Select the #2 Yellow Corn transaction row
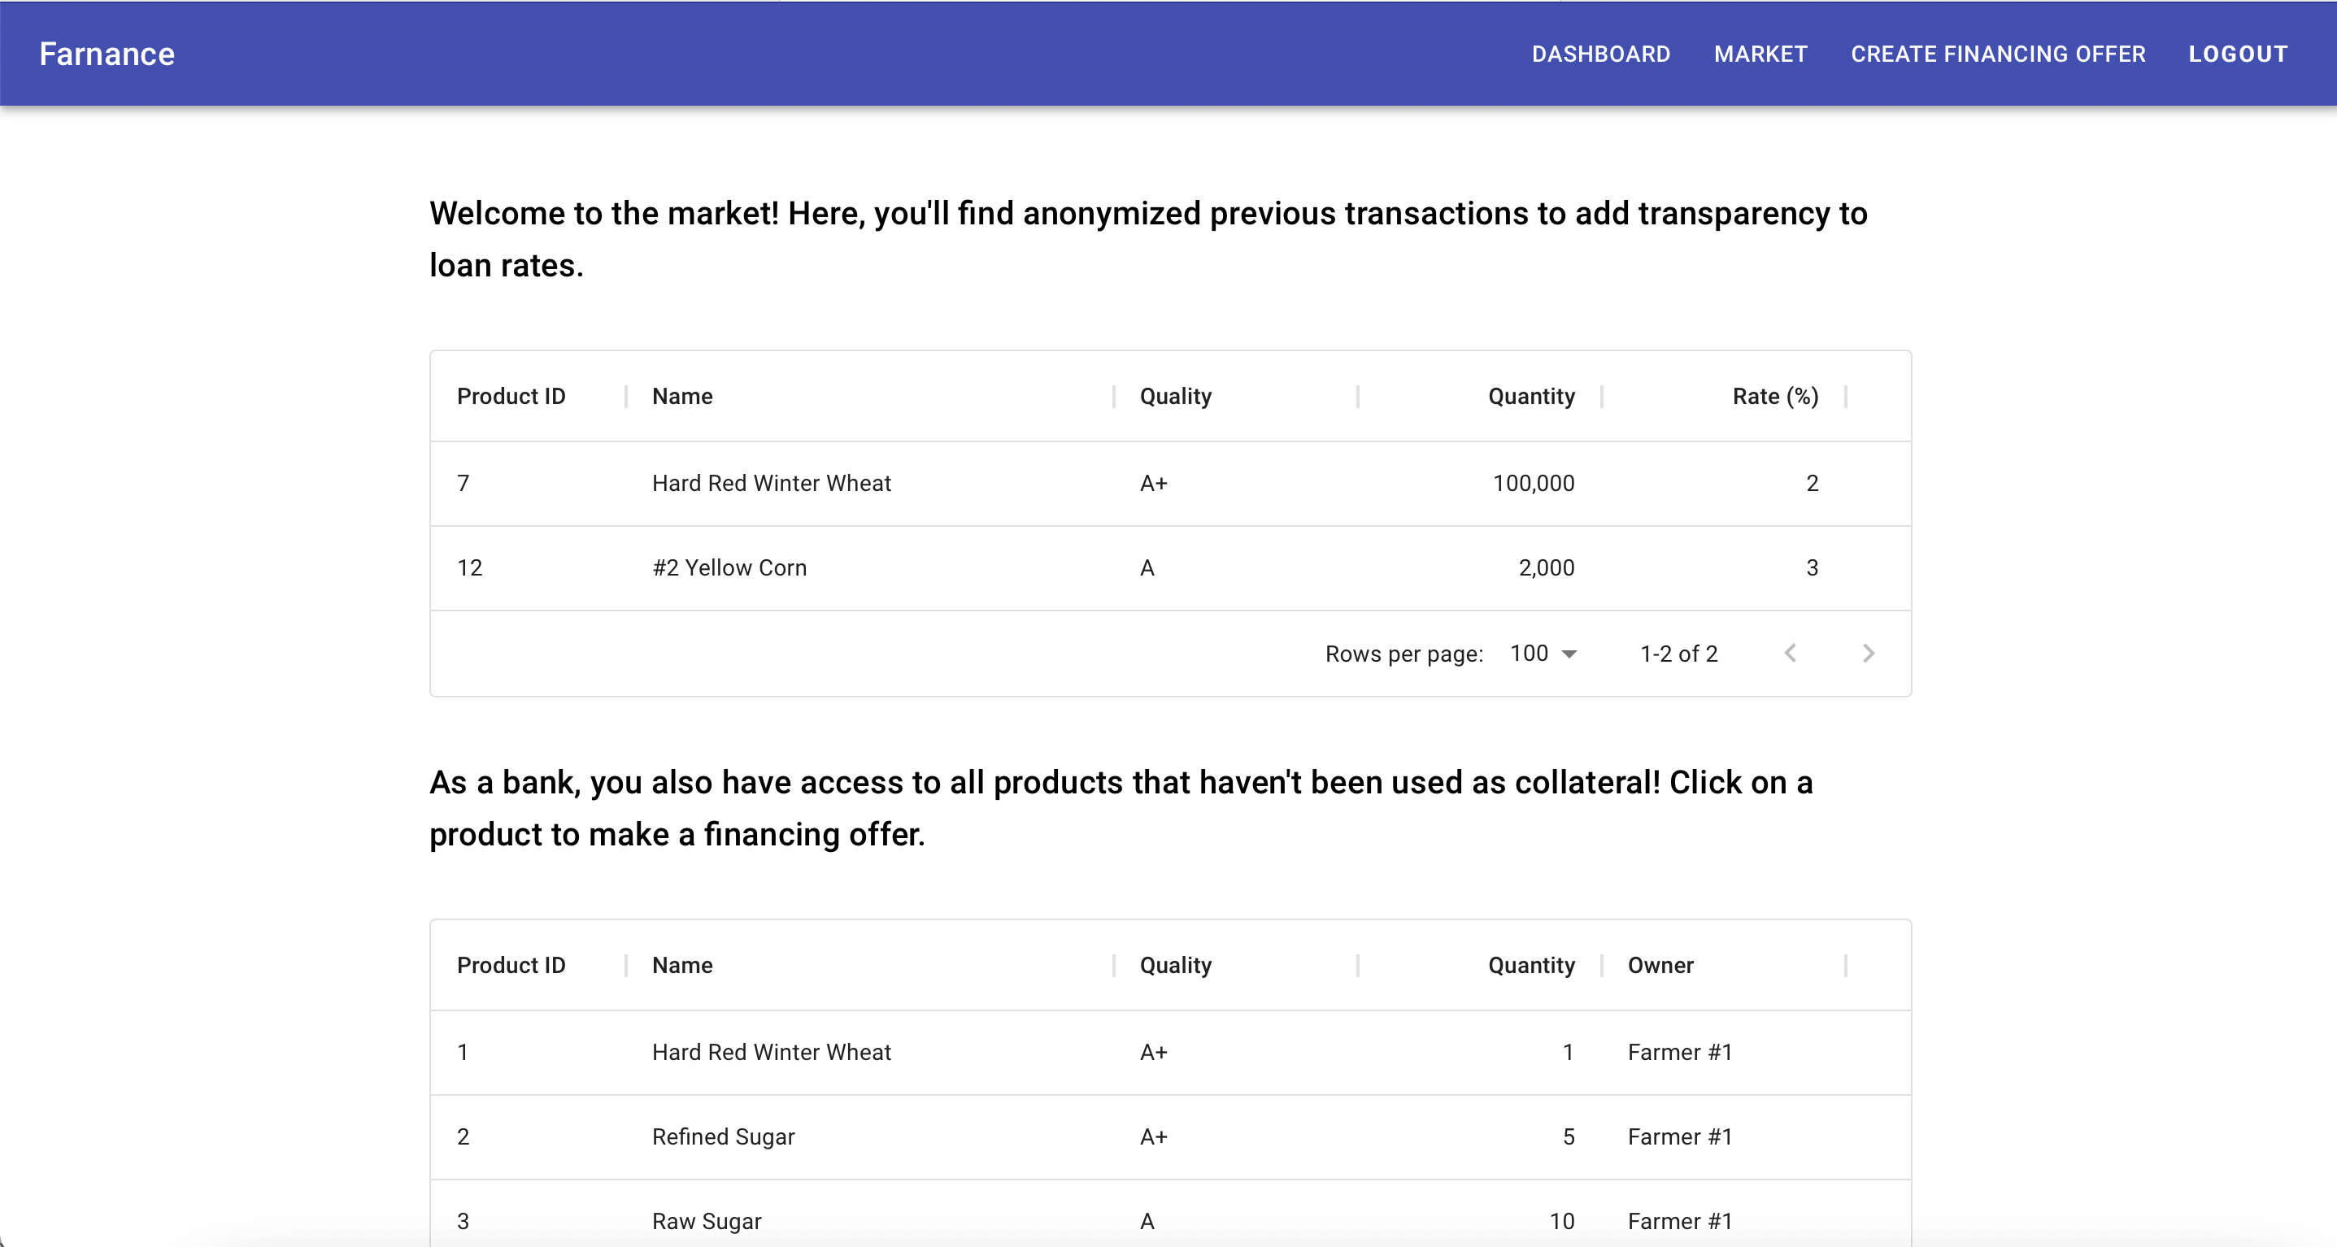Image resolution: width=2337 pixels, height=1247 pixels. pyautogui.click(x=729, y=567)
